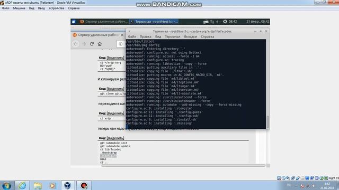The width and height of the screenshot is (339, 190).
Task: Open the Windows Start menu
Action: [x=6, y=185]
